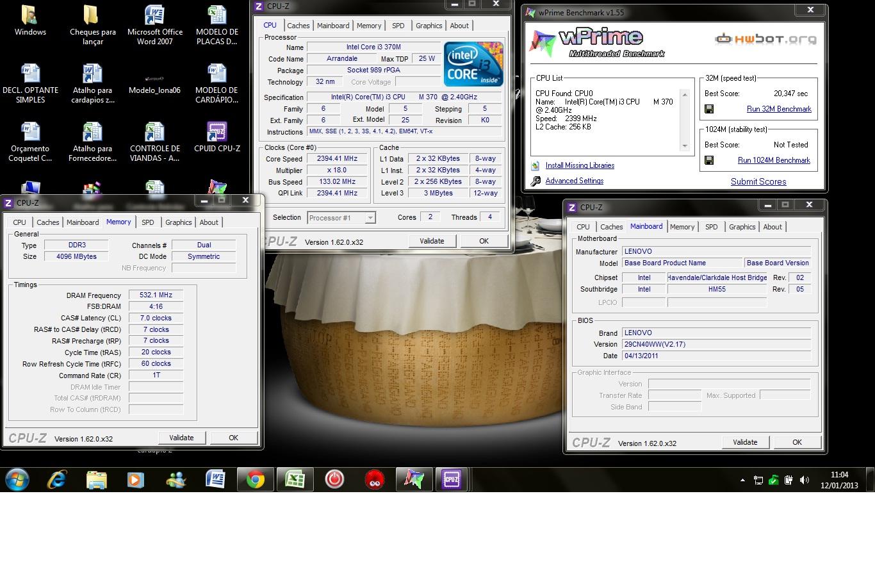Click the Submit Scores link
The height and width of the screenshot is (562, 875).
pyautogui.click(x=758, y=181)
